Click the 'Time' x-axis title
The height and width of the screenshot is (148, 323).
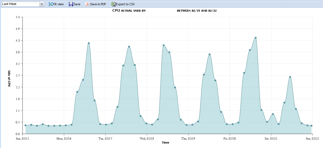click(166, 142)
